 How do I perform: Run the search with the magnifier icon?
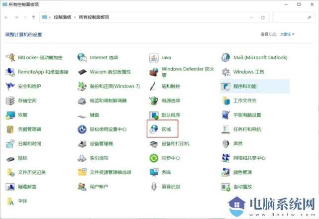[x=309, y=17]
